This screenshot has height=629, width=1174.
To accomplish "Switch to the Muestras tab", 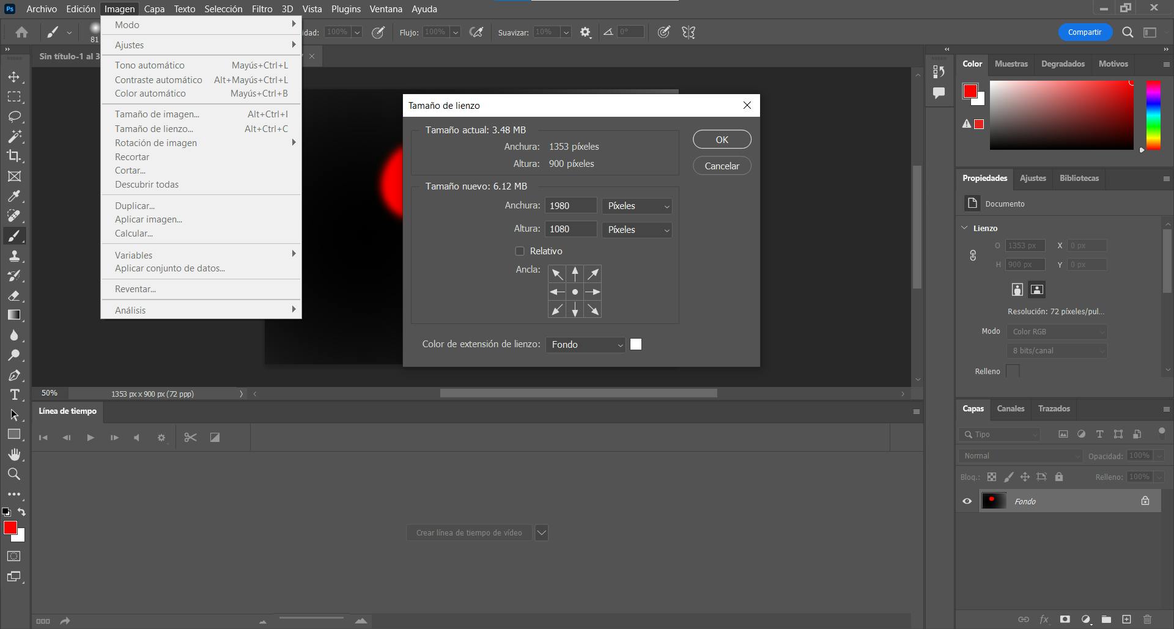I will tap(1011, 64).
